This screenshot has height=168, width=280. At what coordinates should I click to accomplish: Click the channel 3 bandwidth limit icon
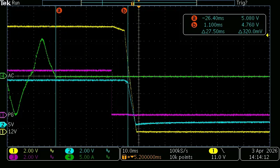[x=52, y=157]
